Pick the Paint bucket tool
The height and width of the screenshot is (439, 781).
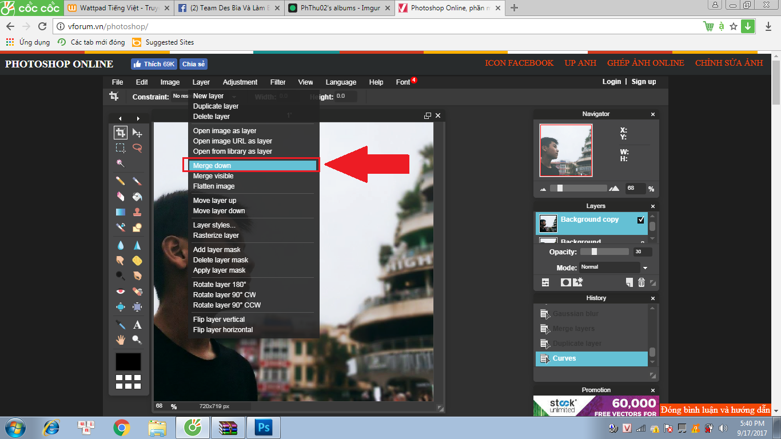[137, 197]
